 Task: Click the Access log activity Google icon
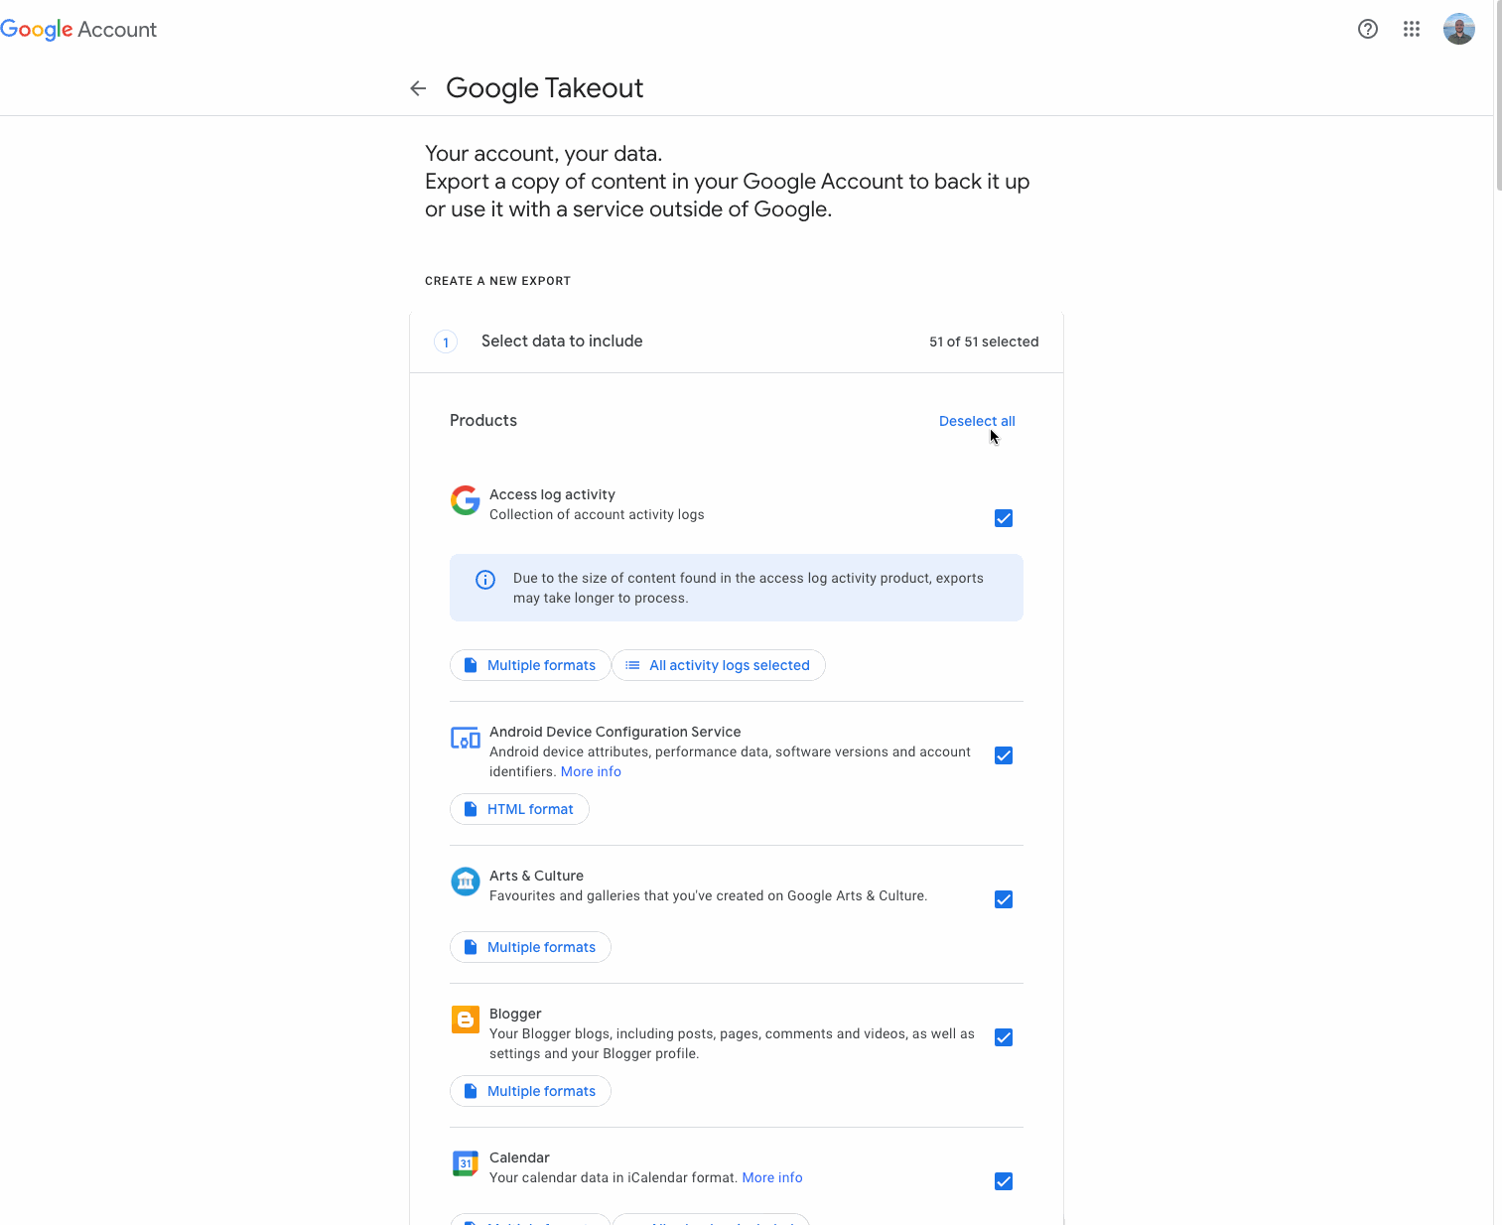point(466,500)
